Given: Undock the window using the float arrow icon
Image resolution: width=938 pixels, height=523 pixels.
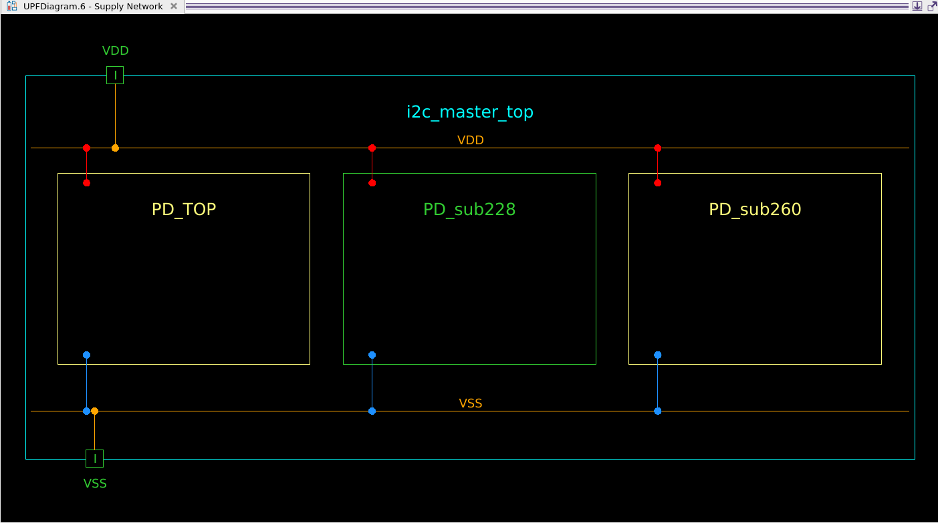Looking at the screenshot, I should (x=932, y=6).
